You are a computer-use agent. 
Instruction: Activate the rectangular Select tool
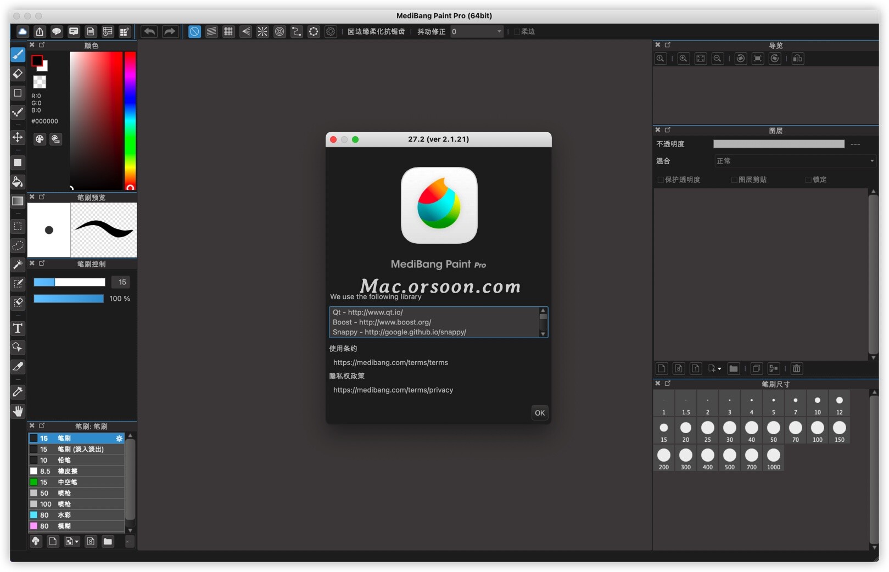tap(18, 226)
